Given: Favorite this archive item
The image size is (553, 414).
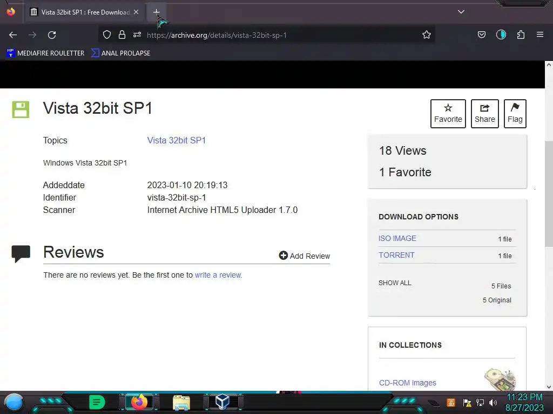Looking at the screenshot, I should click(448, 114).
